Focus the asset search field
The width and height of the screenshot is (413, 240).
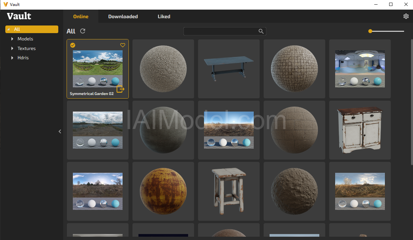click(225, 31)
